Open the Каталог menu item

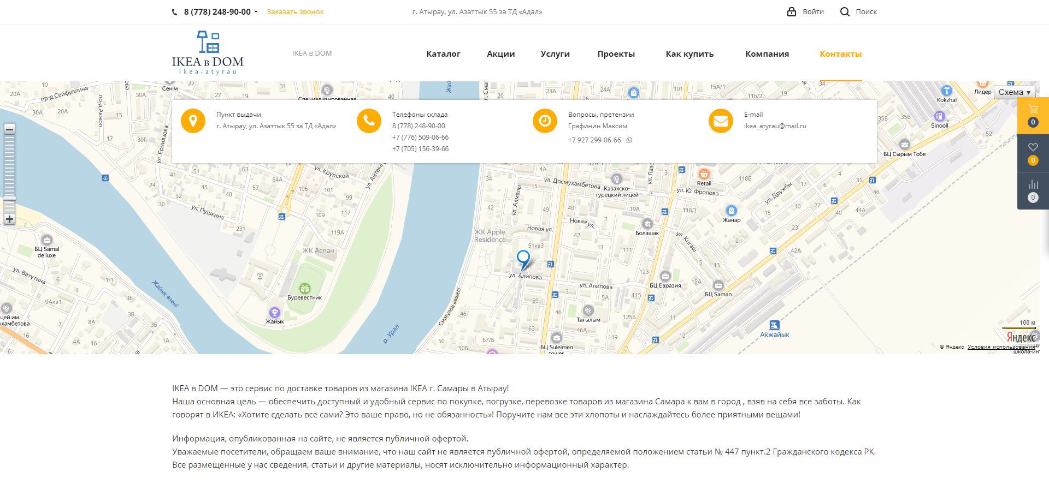[443, 54]
